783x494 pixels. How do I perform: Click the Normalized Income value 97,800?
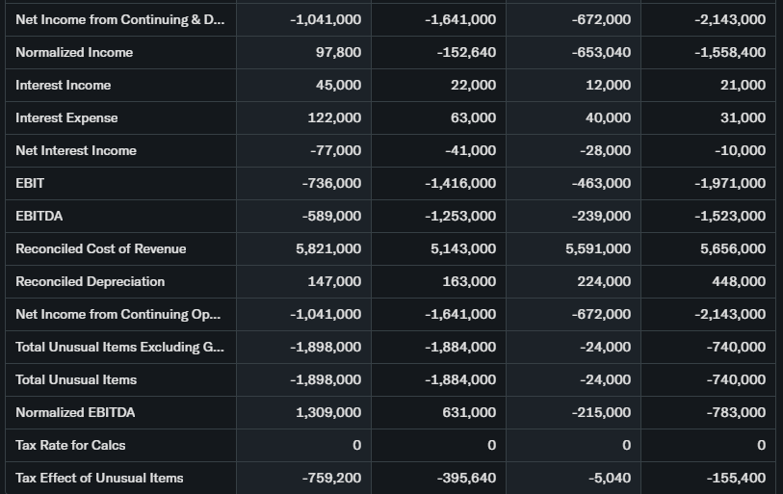pos(338,52)
